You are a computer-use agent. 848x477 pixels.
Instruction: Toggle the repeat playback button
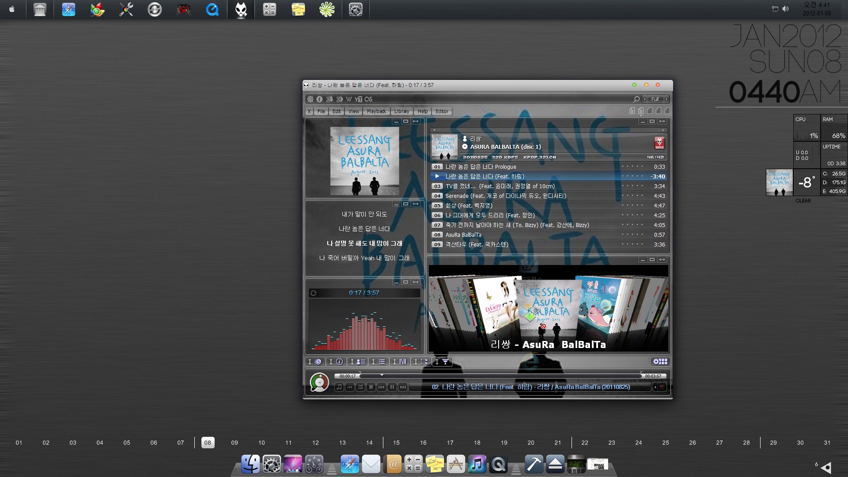coord(360,387)
